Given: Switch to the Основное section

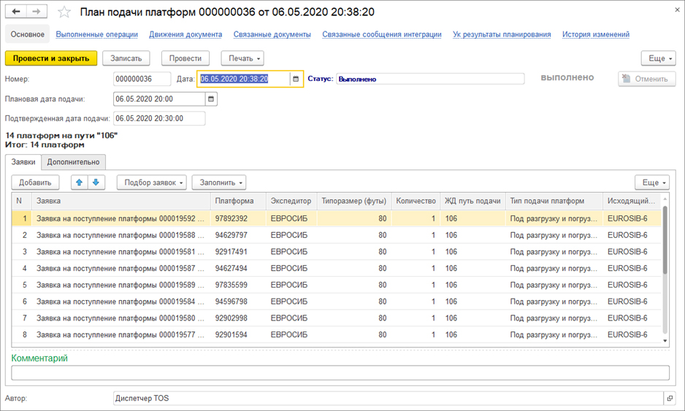Looking at the screenshot, I should [28, 34].
